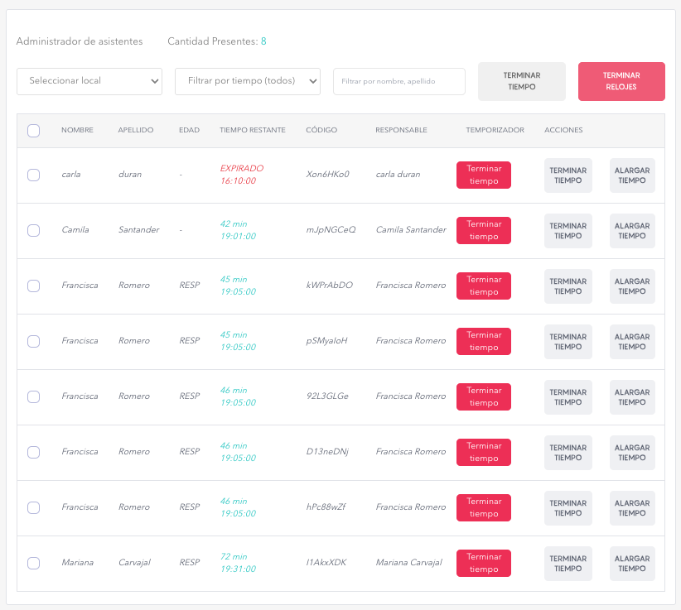Stop the timer for carla duran's red button
Viewport: 681px width, 610px height.
click(483, 175)
